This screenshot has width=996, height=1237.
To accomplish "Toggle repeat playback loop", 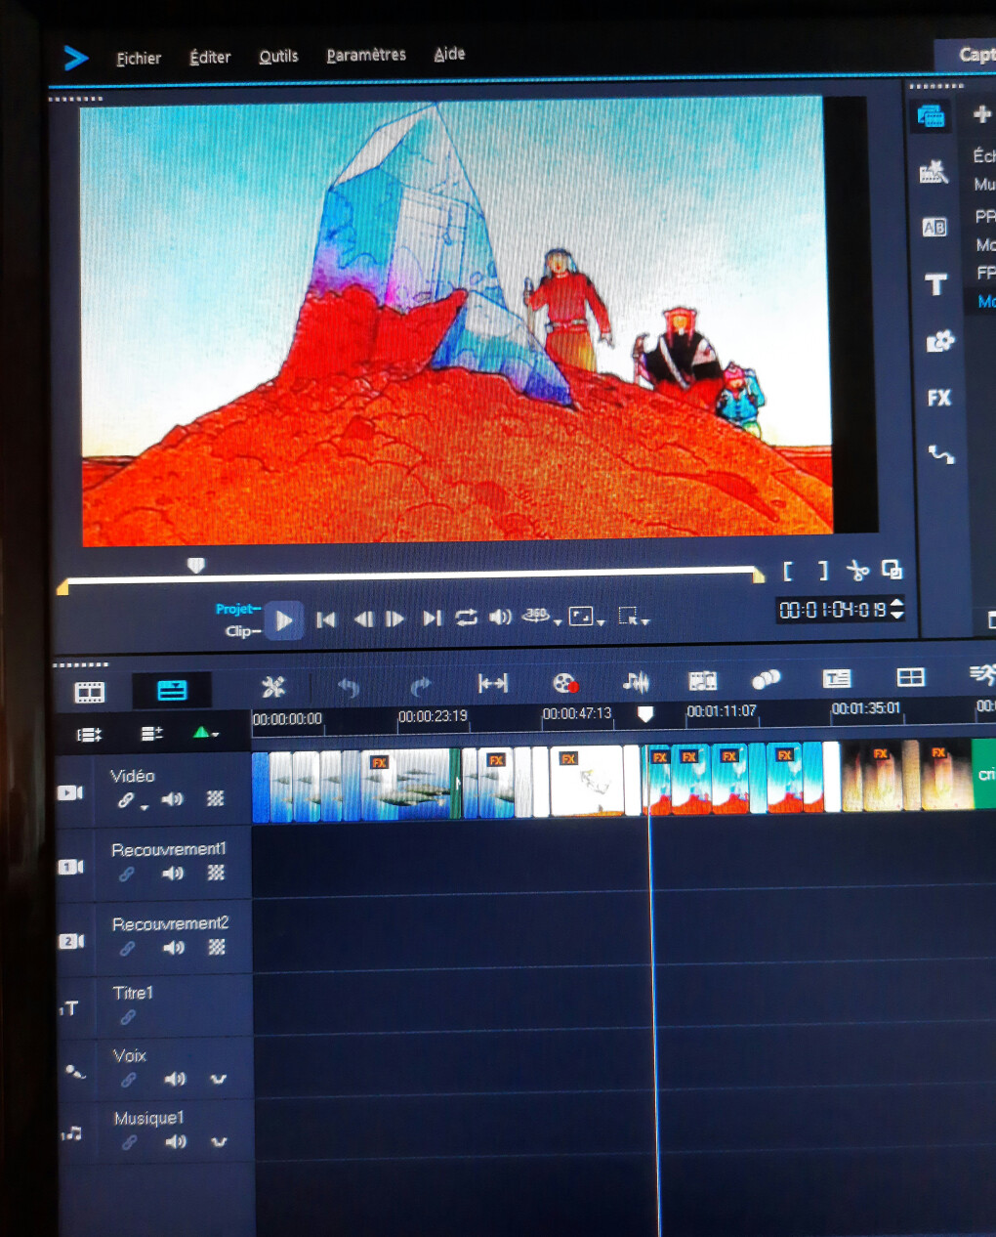I will 466,617.
